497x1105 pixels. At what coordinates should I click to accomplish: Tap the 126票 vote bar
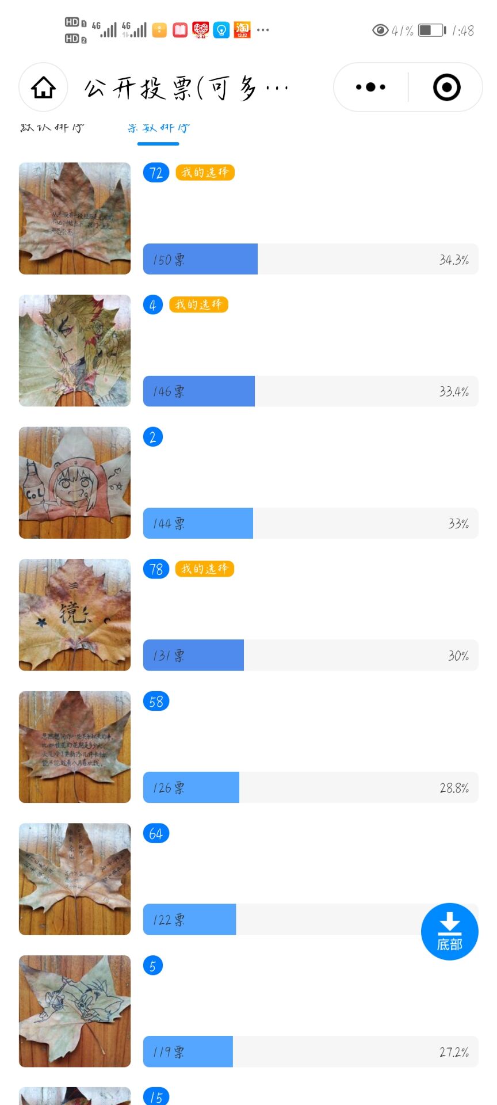click(x=310, y=787)
